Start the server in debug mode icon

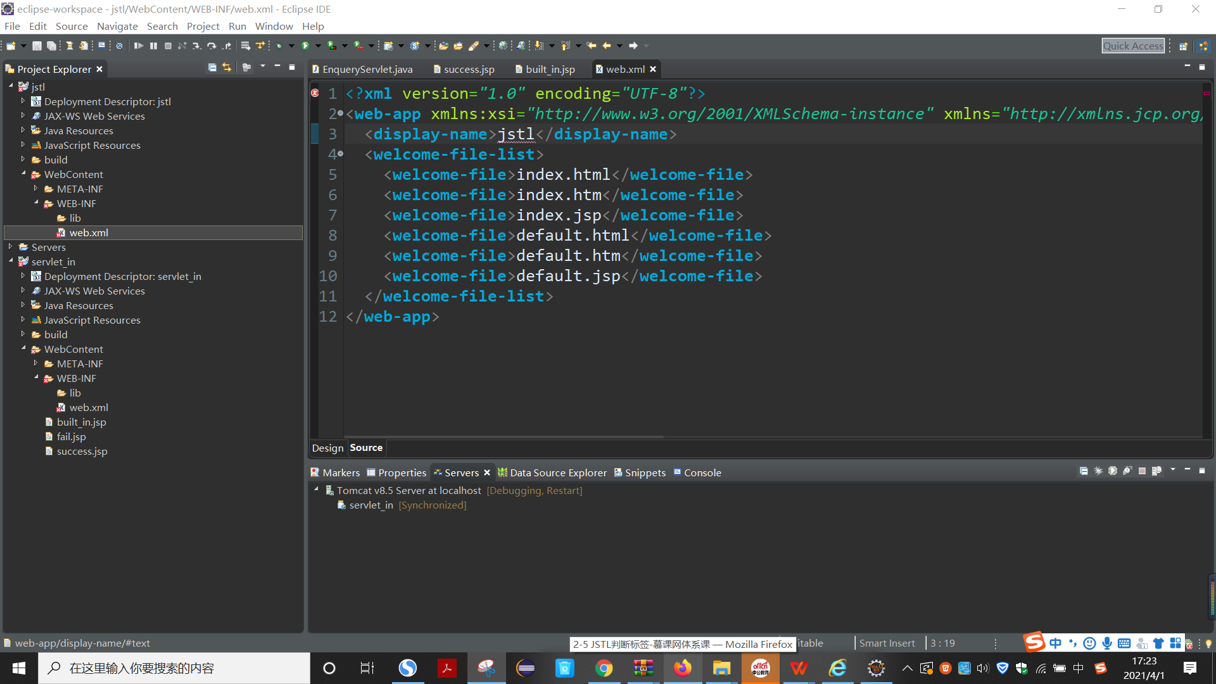(x=1098, y=471)
